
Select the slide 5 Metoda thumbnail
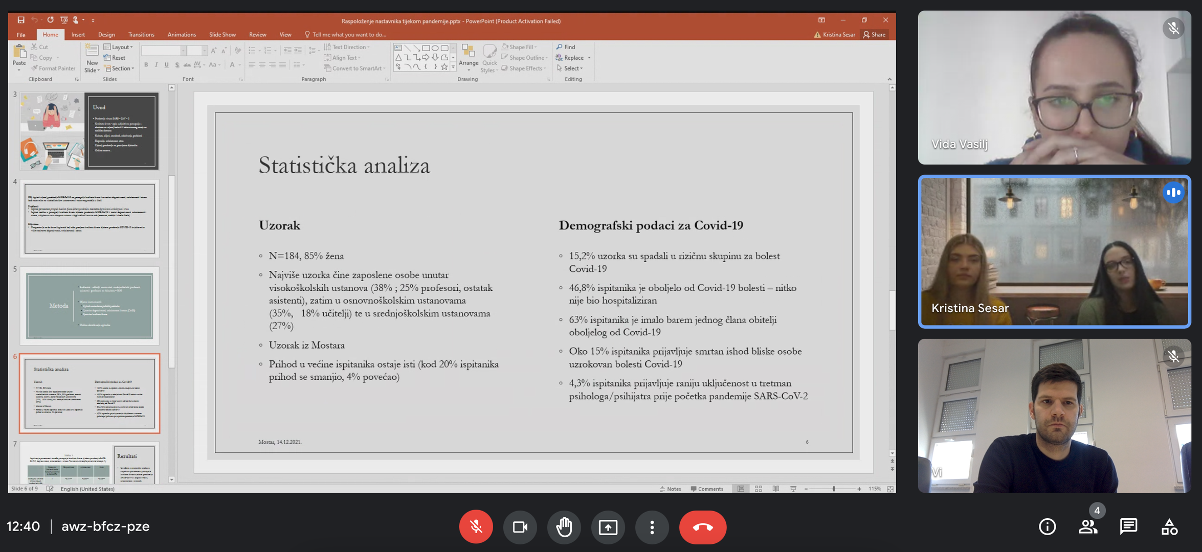[x=90, y=306]
